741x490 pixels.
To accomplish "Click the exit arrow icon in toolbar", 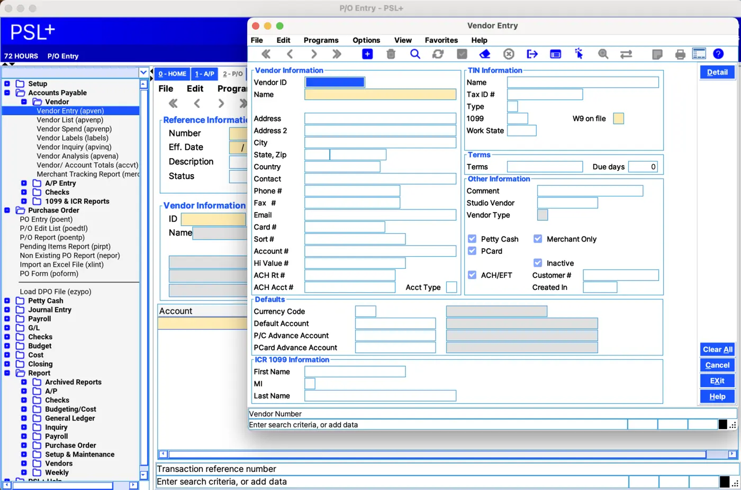I will tap(532, 54).
